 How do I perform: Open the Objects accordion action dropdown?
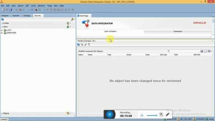click(69, 113)
